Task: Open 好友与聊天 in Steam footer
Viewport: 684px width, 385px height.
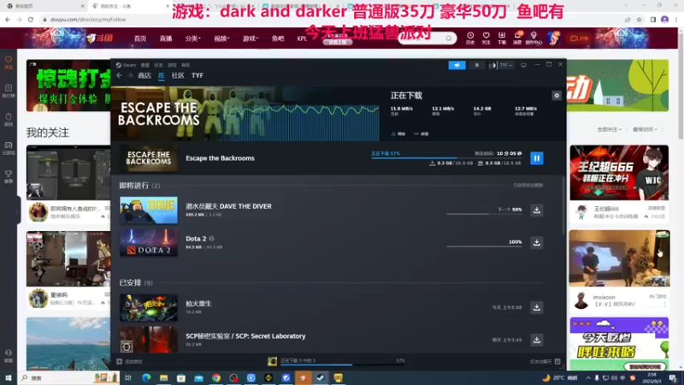Action: (545, 361)
